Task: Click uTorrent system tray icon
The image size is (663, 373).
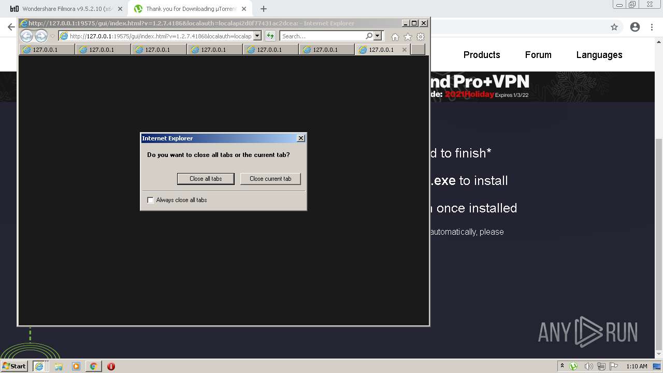Action: coord(573,366)
